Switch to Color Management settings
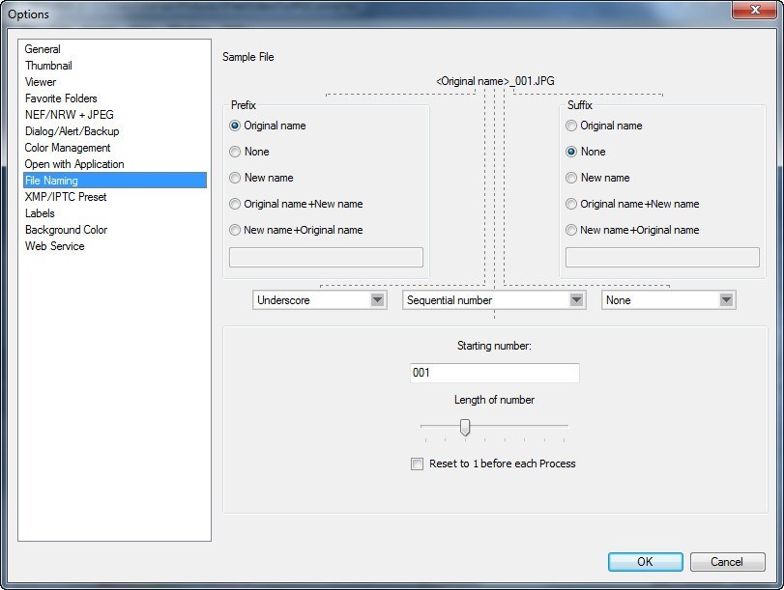Image resolution: width=784 pixels, height=590 pixels. (x=68, y=148)
